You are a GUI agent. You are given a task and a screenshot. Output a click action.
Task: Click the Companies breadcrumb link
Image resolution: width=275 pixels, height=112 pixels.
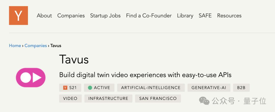click(x=36, y=46)
